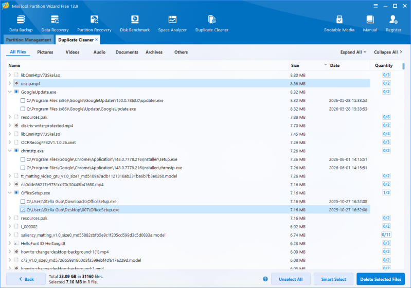Open the Data Backup tool
Image resolution: width=411 pixels, height=288 pixels.
21,24
